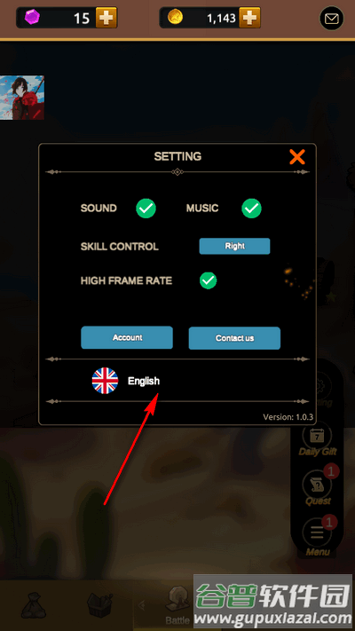Disable the HIGH FRAME RATE option
Image resolution: width=355 pixels, height=631 pixels.
[208, 280]
